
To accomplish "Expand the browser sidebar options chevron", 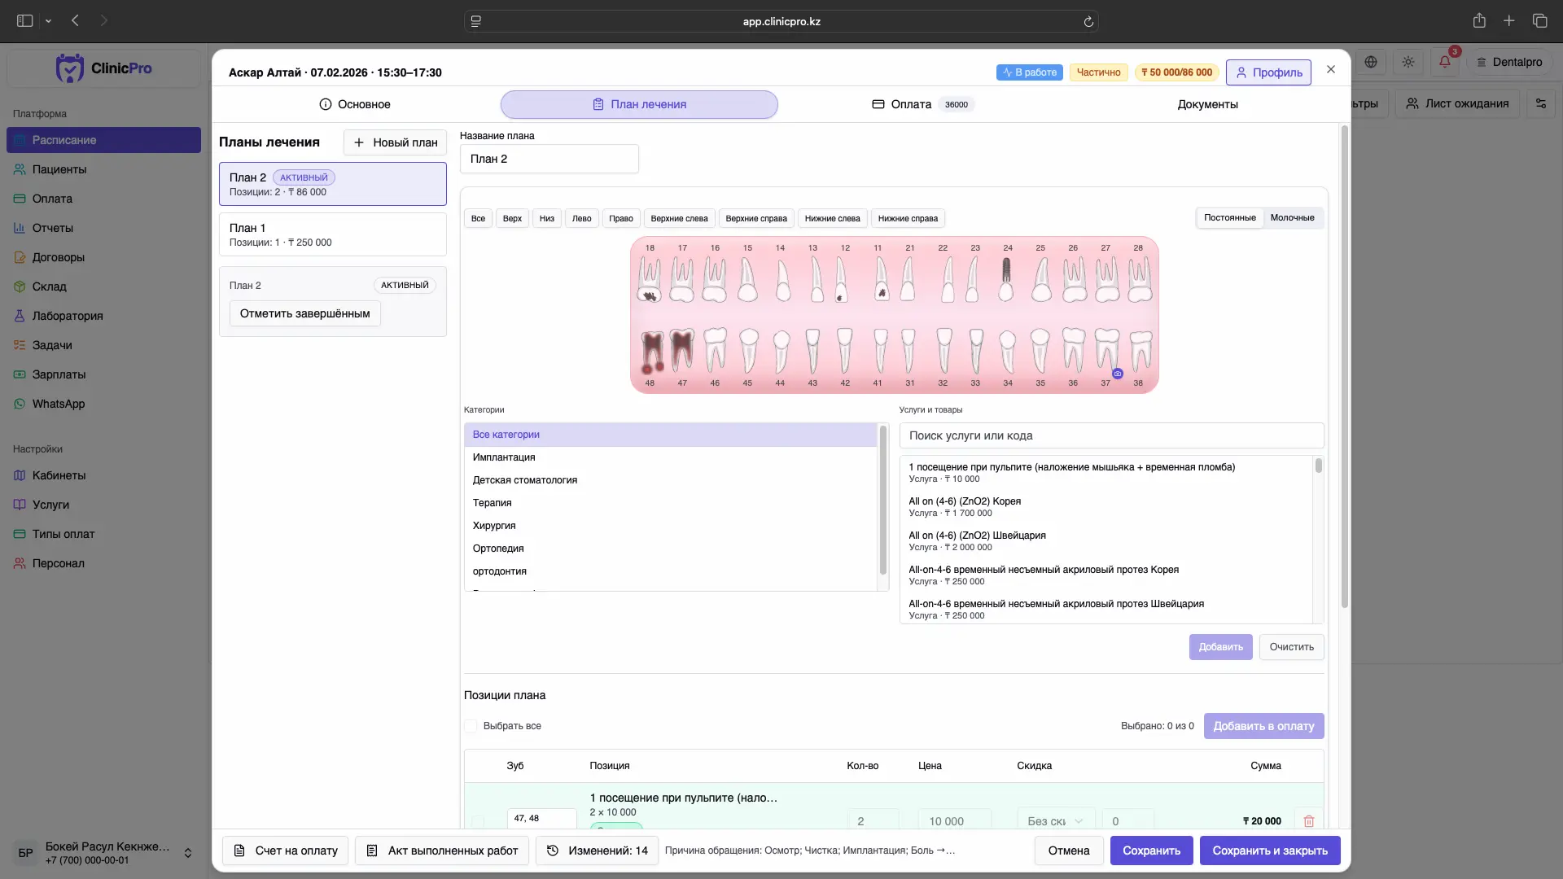I will point(48,21).
